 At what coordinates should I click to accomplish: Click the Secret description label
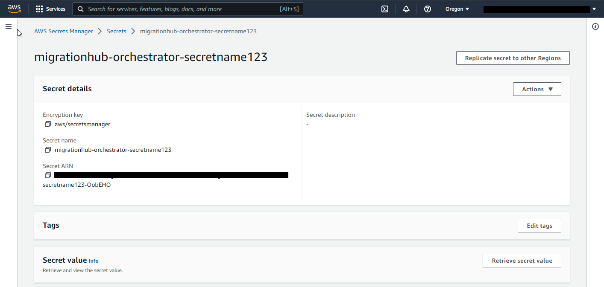331,115
